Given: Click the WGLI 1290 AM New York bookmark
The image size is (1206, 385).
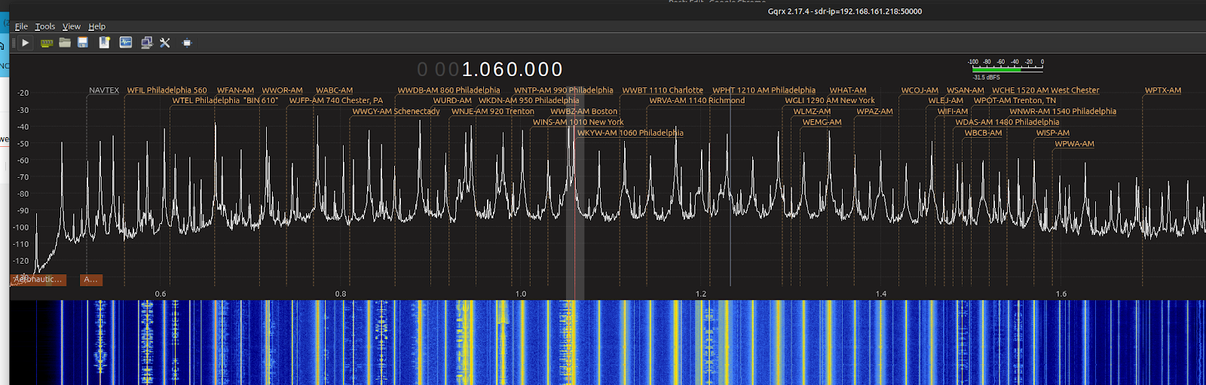Looking at the screenshot, I should pyautogui.click(x=830, y=101).
